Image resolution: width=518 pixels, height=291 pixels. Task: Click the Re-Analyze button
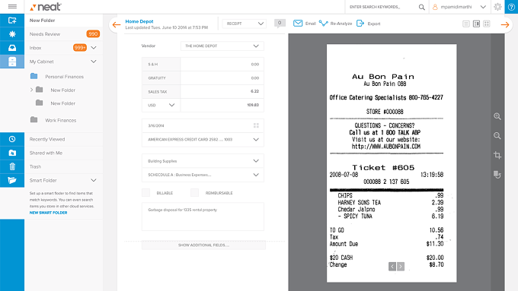pos(336,24)
